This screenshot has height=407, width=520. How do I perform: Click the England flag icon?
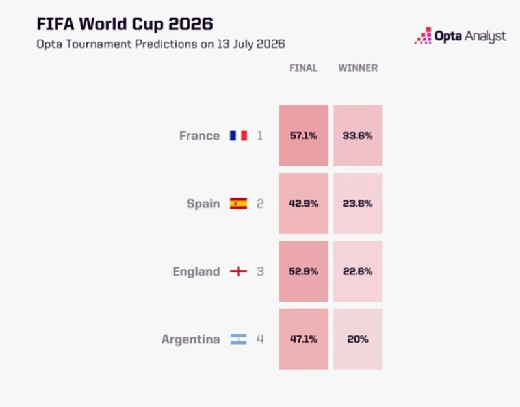[x=239, y=271]
